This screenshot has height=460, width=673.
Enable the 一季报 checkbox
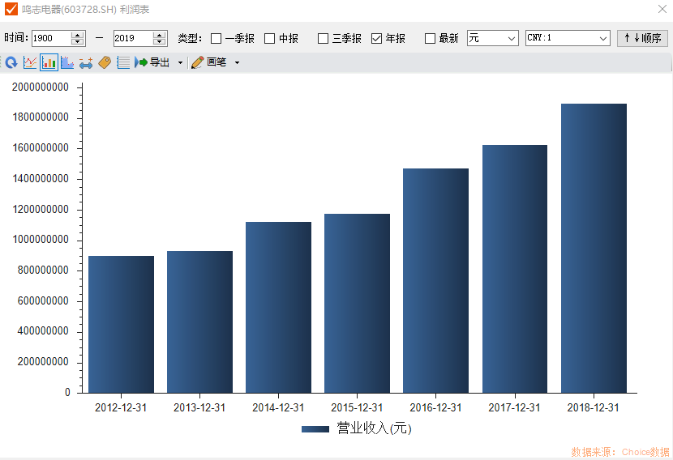pyautogui.click(x=216, y=38)
